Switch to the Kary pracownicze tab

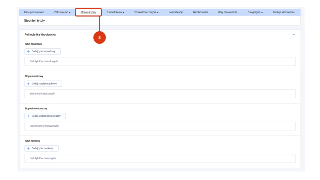[x=228, y=12]
